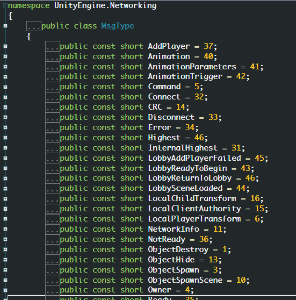Viewport: 296px width, 300px height.
Task: Expand gutter plus on CRC line
Action: click(x=5, y=107)
